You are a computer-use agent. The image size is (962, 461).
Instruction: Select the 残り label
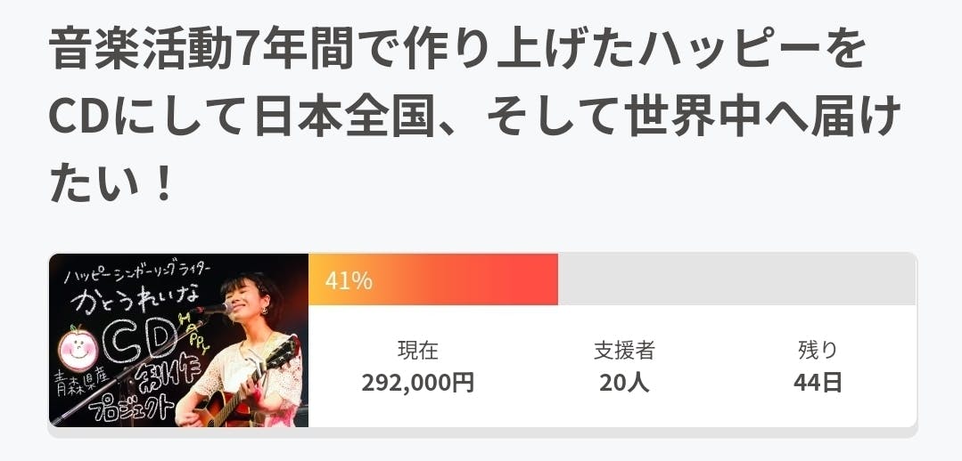(x=818, y=351)
